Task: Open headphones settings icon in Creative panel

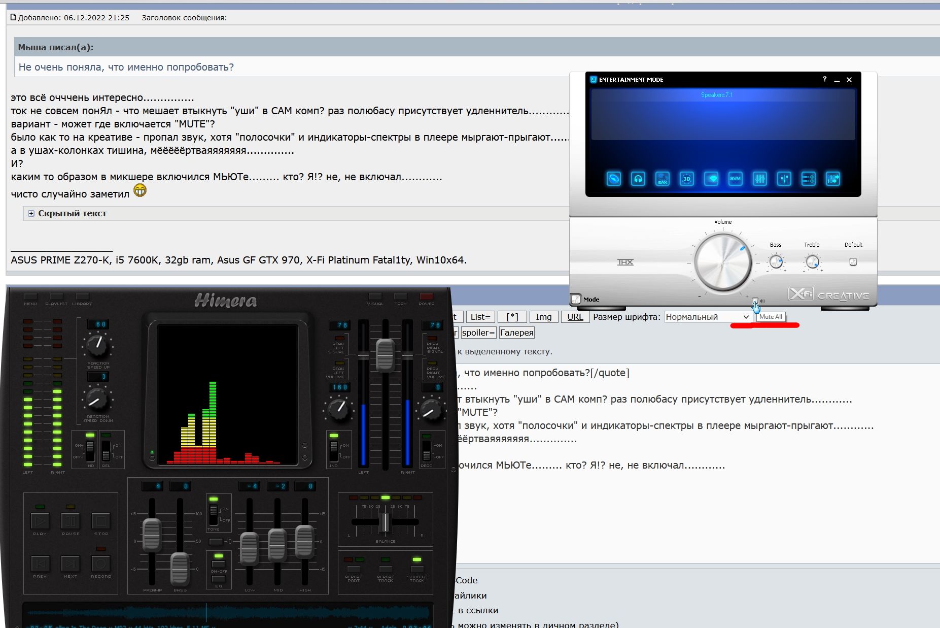Action: pyautogui.click(x=638, y=179)
